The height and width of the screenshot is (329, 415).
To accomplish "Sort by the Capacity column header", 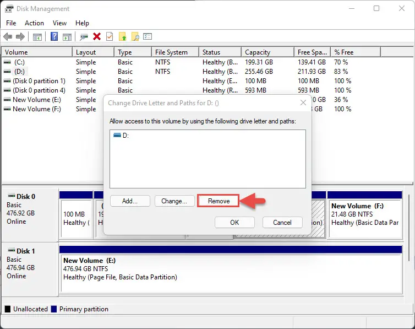I will [268, 52].
